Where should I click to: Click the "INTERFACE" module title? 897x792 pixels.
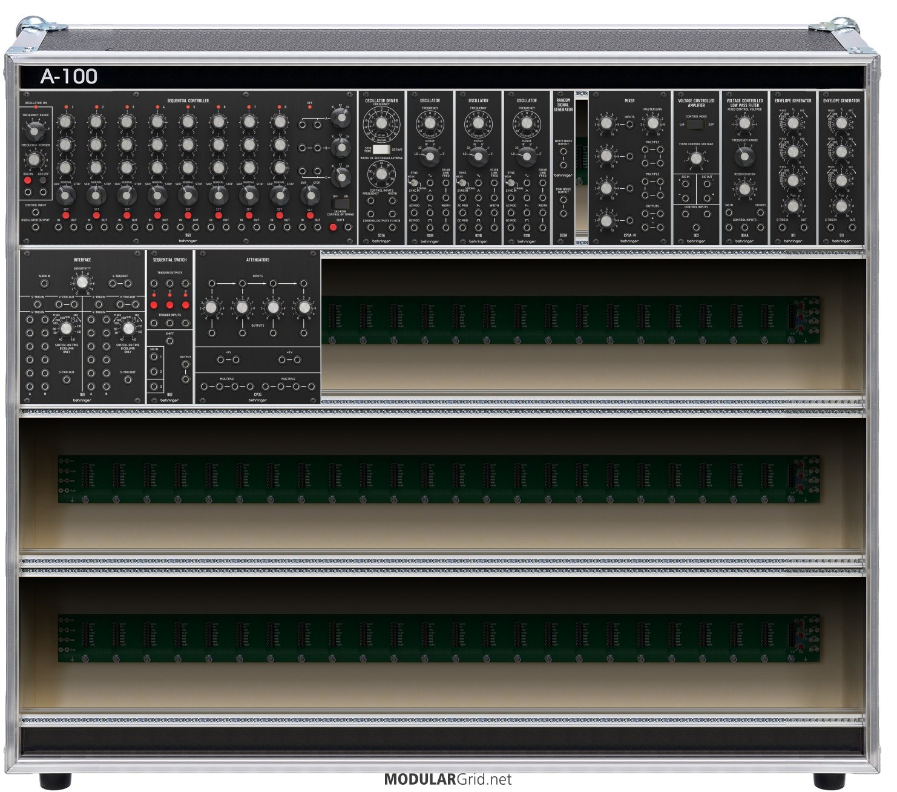pyautogui.click(x=82, y=260)
